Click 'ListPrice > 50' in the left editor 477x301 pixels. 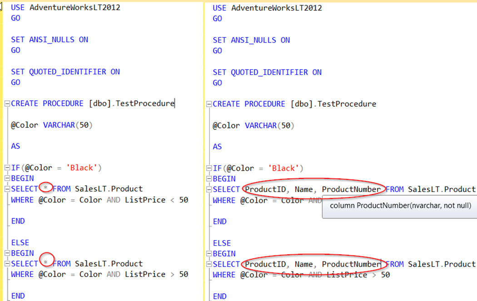[x=156, y=274]
